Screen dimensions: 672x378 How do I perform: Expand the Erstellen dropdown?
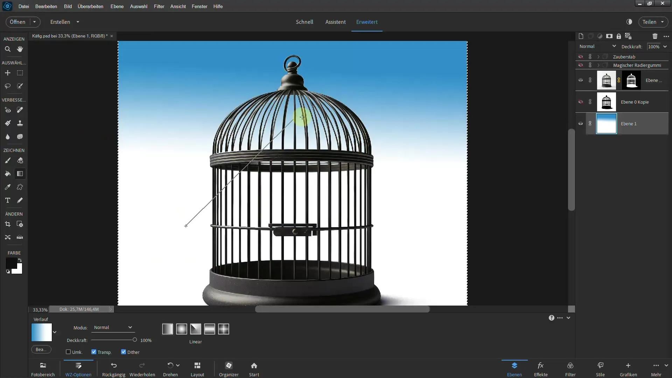point(78,22)
